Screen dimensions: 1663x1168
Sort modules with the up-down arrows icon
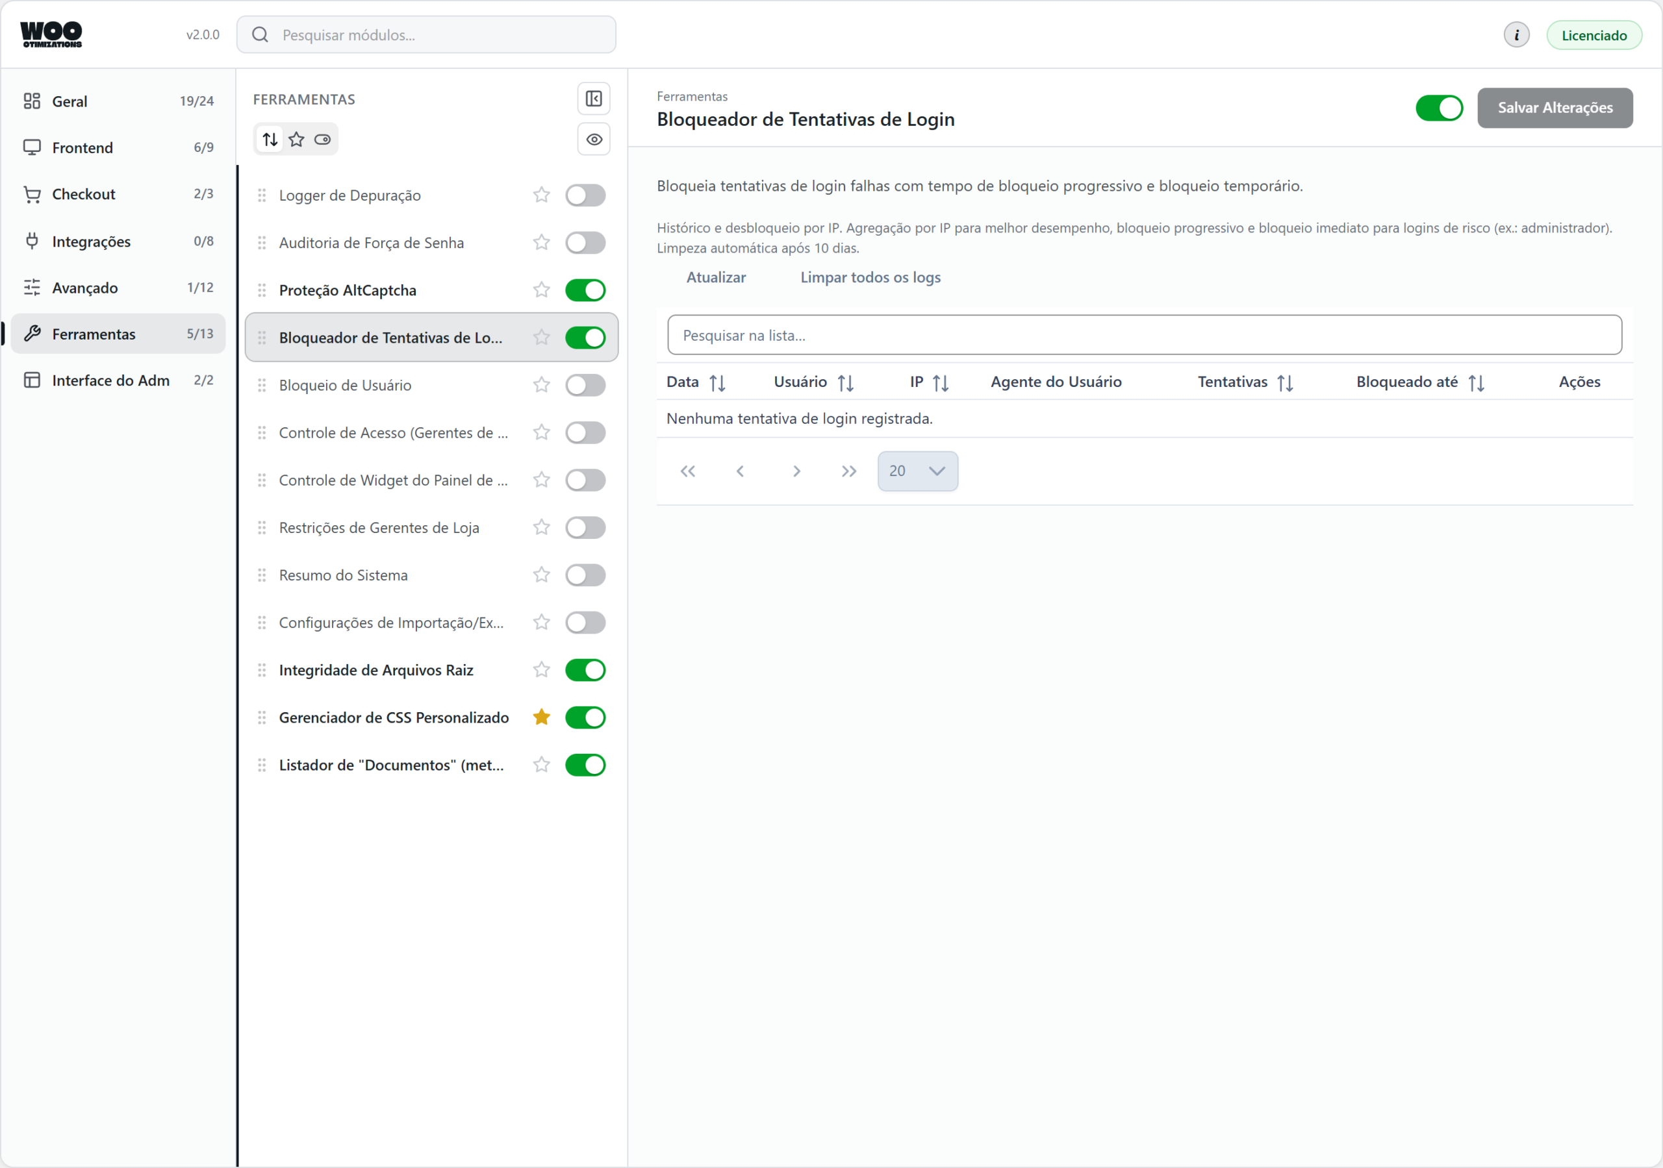coord(270,139)
